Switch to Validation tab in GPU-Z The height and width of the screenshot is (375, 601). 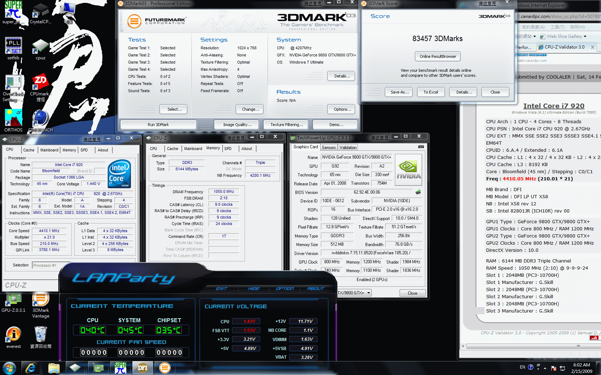pyautogui.click(x=348, y=147)
